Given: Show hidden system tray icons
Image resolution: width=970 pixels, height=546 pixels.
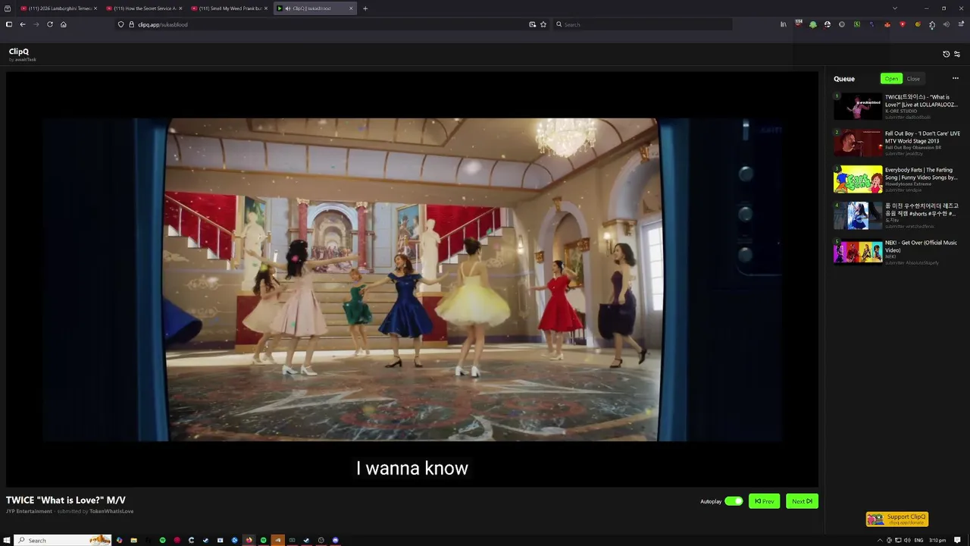Looking at the screenshot, I should 880,540.
